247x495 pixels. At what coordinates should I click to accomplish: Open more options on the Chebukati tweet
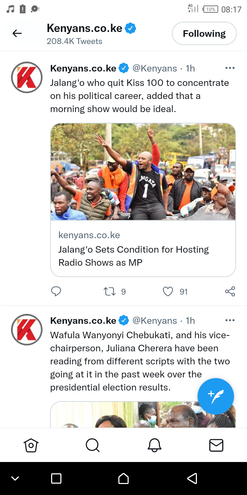pyautogui.click(x=230, y=320)
